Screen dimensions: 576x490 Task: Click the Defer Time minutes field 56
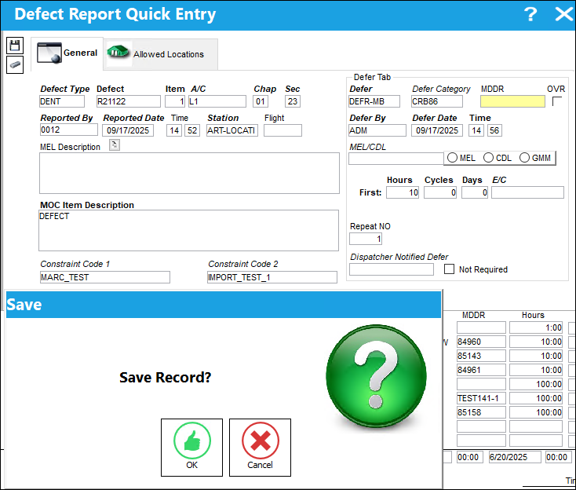494,130
